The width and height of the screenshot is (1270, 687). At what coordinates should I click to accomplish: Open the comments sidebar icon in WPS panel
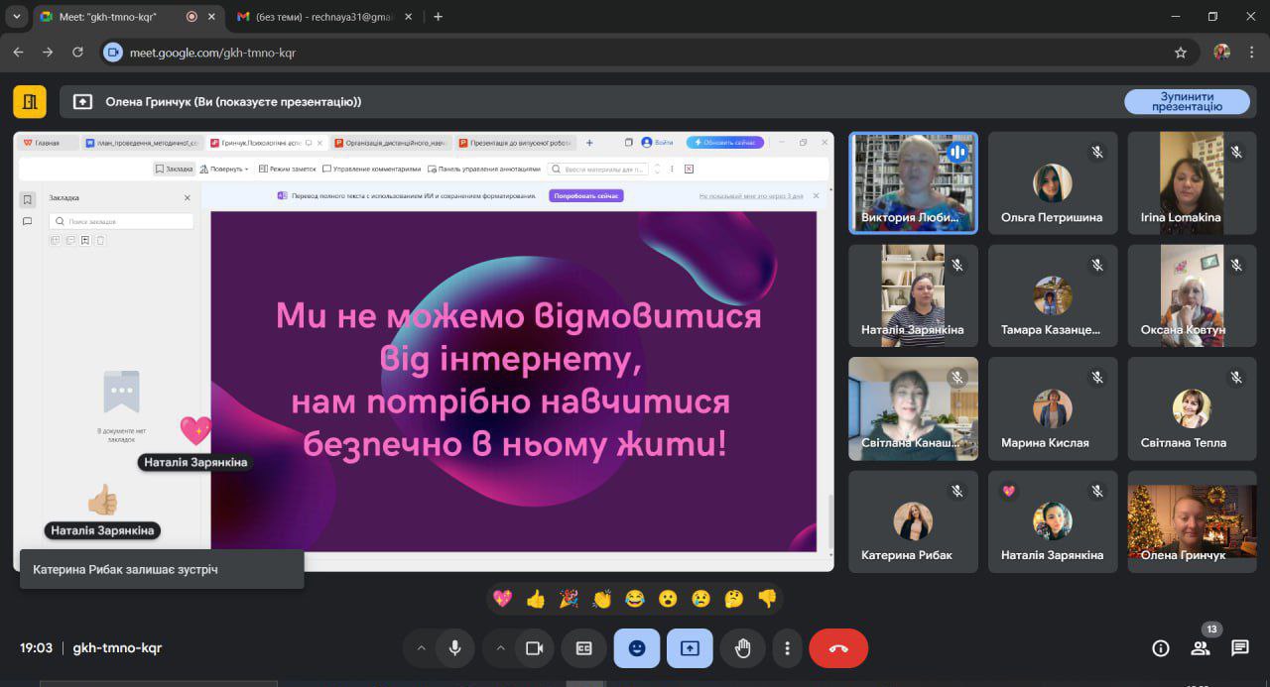coord(28,221)
